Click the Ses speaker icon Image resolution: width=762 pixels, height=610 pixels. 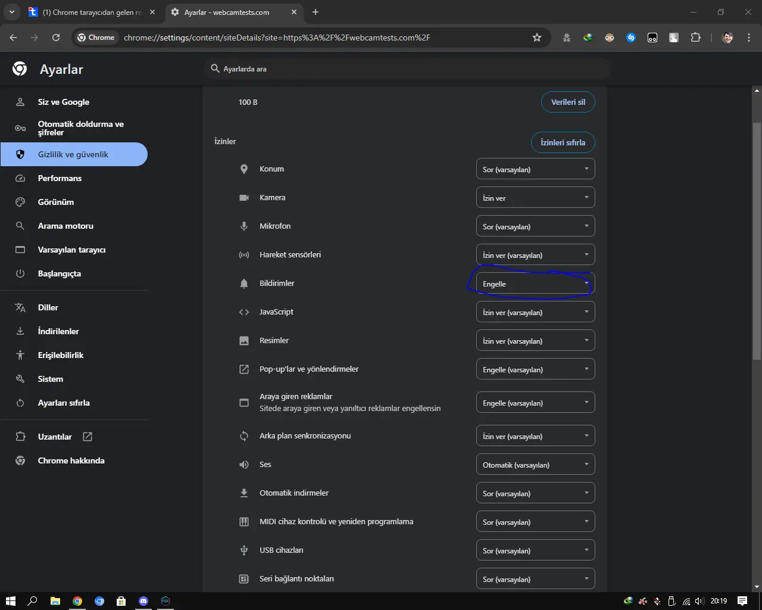[x=244, y=465]
